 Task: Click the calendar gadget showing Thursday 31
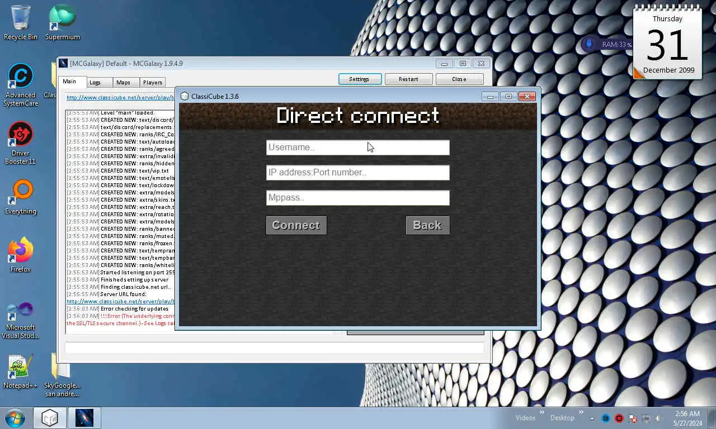point(668,42)
